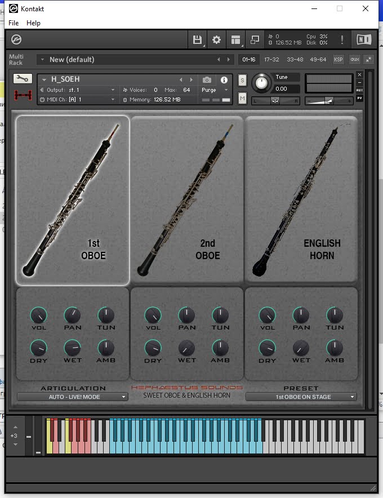Screen dimensions: 383x498
Task: Toggle Solo button S
Action: point(242,81)
